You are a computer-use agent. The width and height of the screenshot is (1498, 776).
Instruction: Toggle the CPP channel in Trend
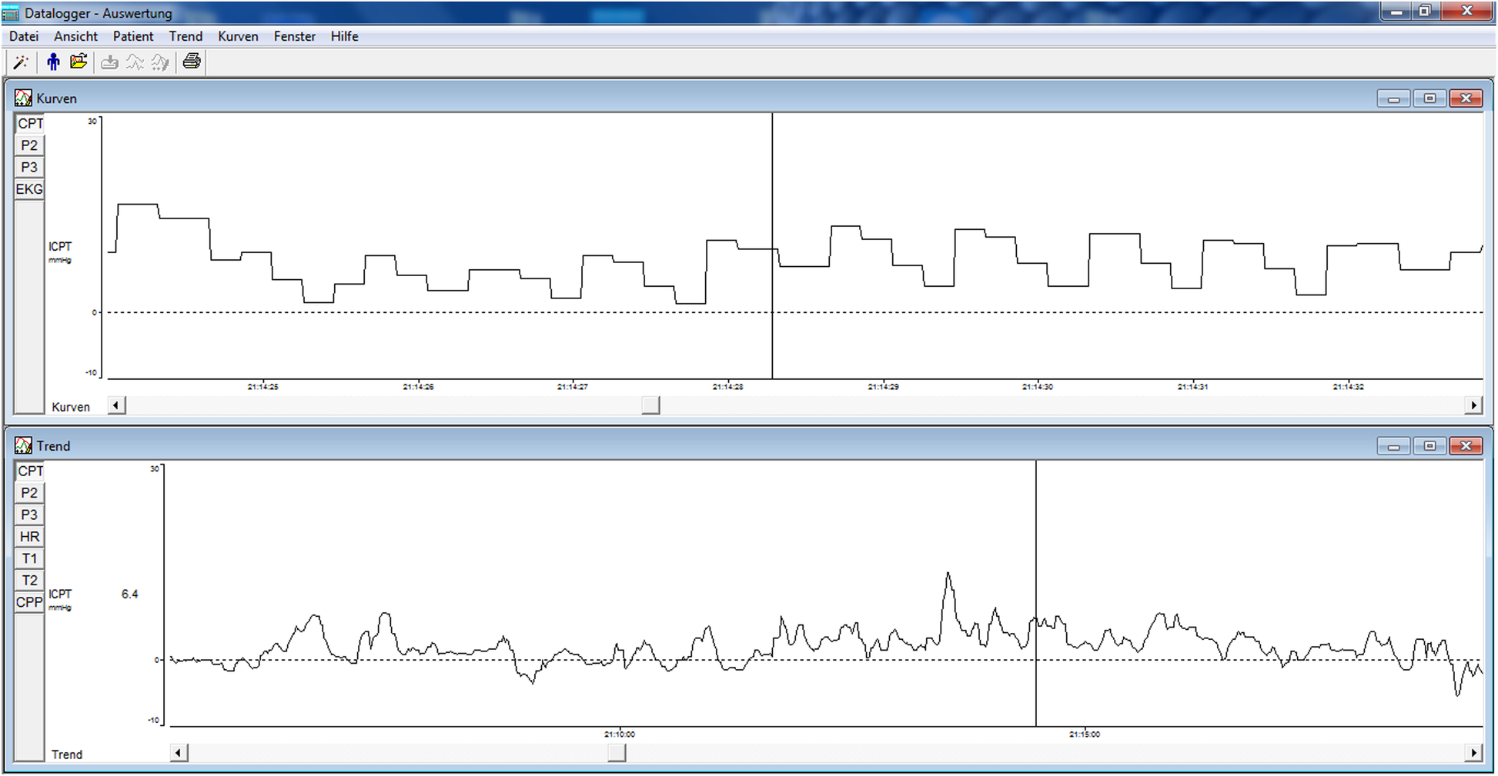30,602
